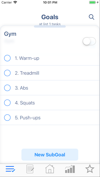Tap the Goals header title
Viewport: 100px width, 177px height.
50,17
